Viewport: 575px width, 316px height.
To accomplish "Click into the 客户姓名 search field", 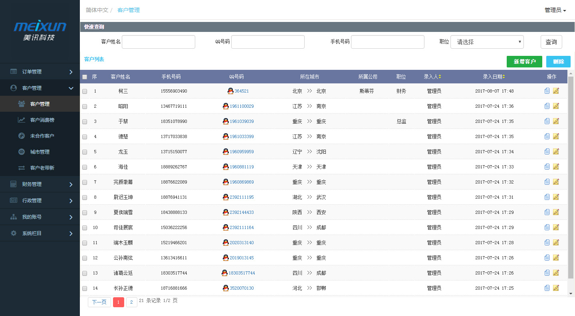I will (159, 42).
